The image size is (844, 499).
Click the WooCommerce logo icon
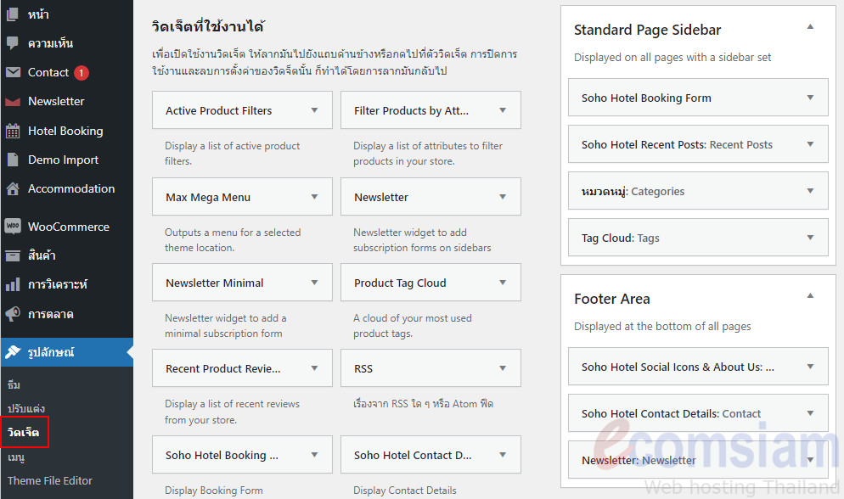(x=13, y=227)
